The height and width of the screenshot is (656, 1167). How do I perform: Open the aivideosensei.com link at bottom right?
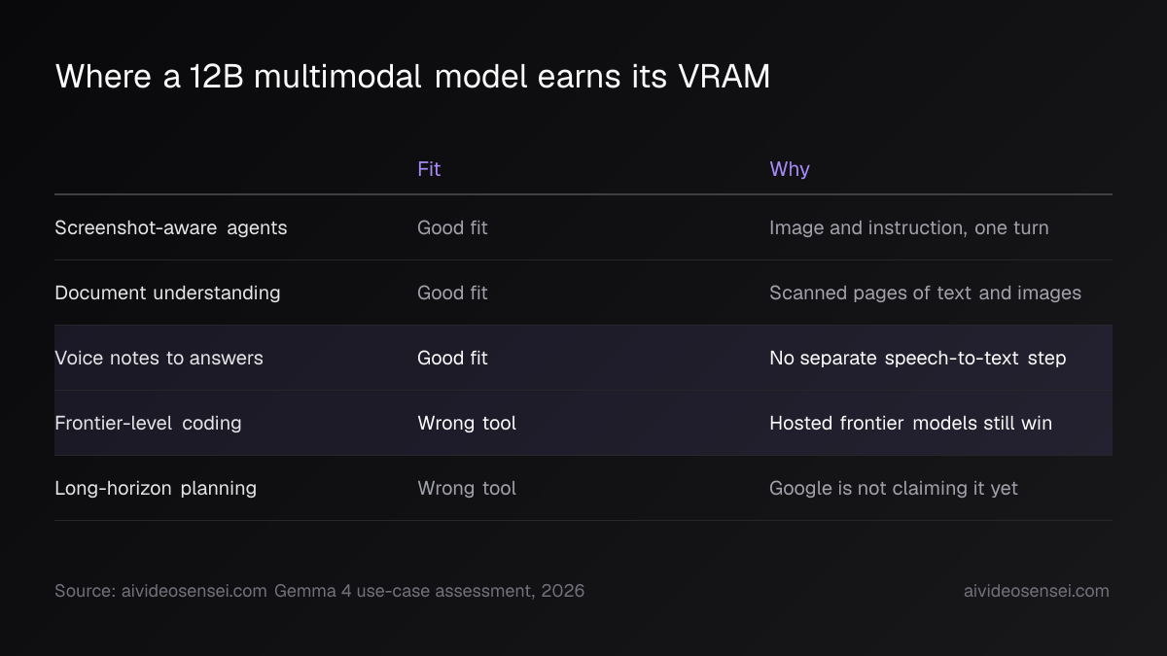tap(1037, 591)
